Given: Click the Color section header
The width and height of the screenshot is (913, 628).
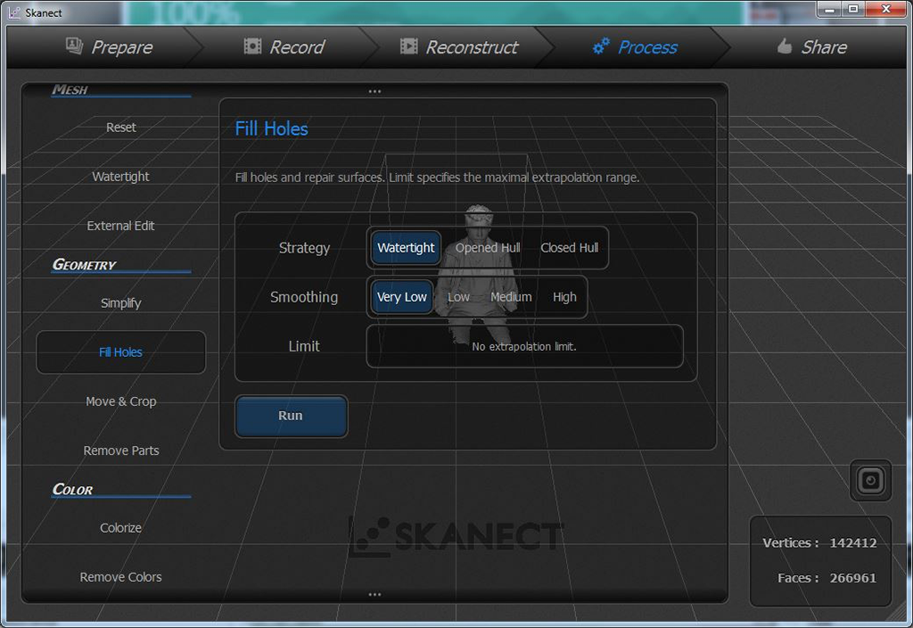Looking at the screenshot, I should 73,490.
